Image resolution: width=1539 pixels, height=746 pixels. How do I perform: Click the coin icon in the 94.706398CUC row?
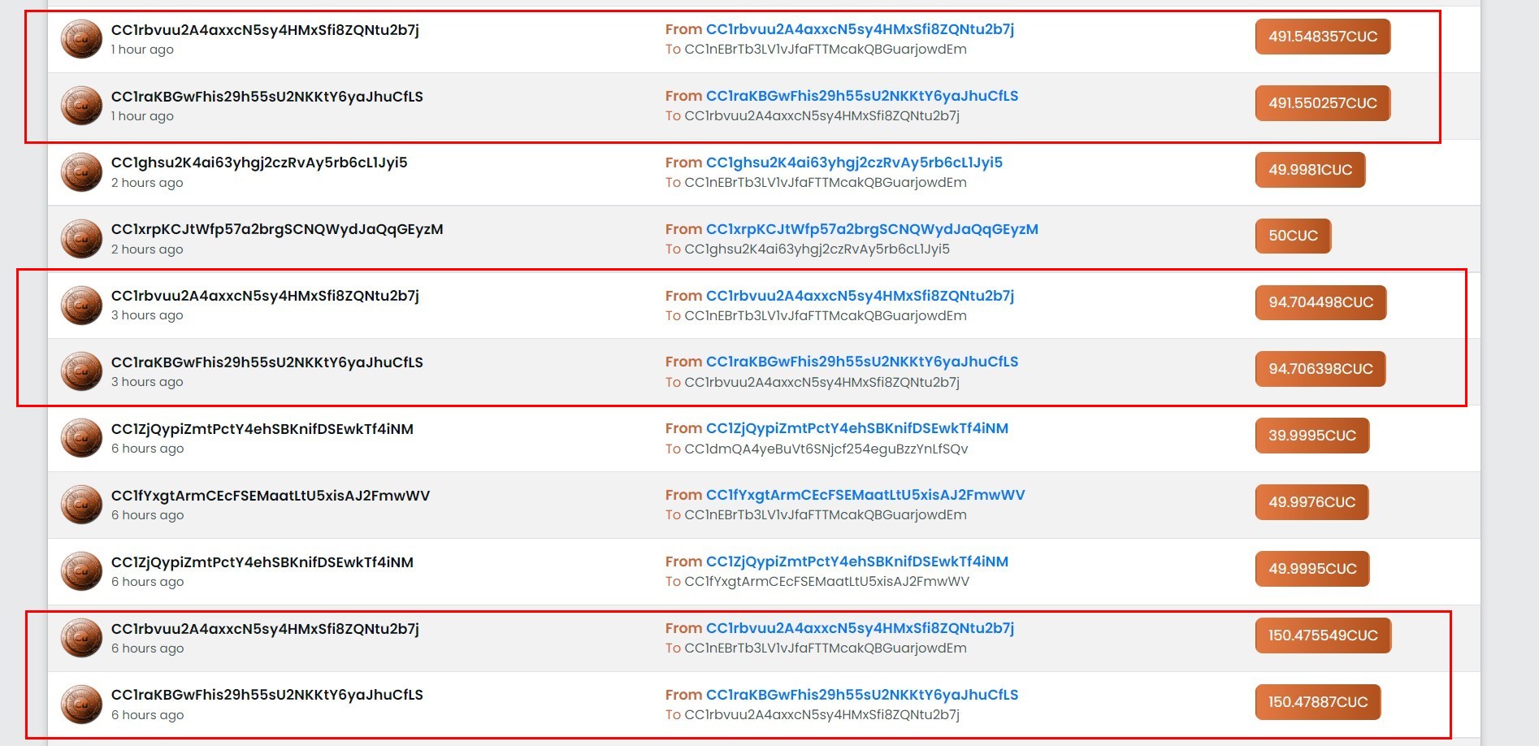(x=81, y=371)
